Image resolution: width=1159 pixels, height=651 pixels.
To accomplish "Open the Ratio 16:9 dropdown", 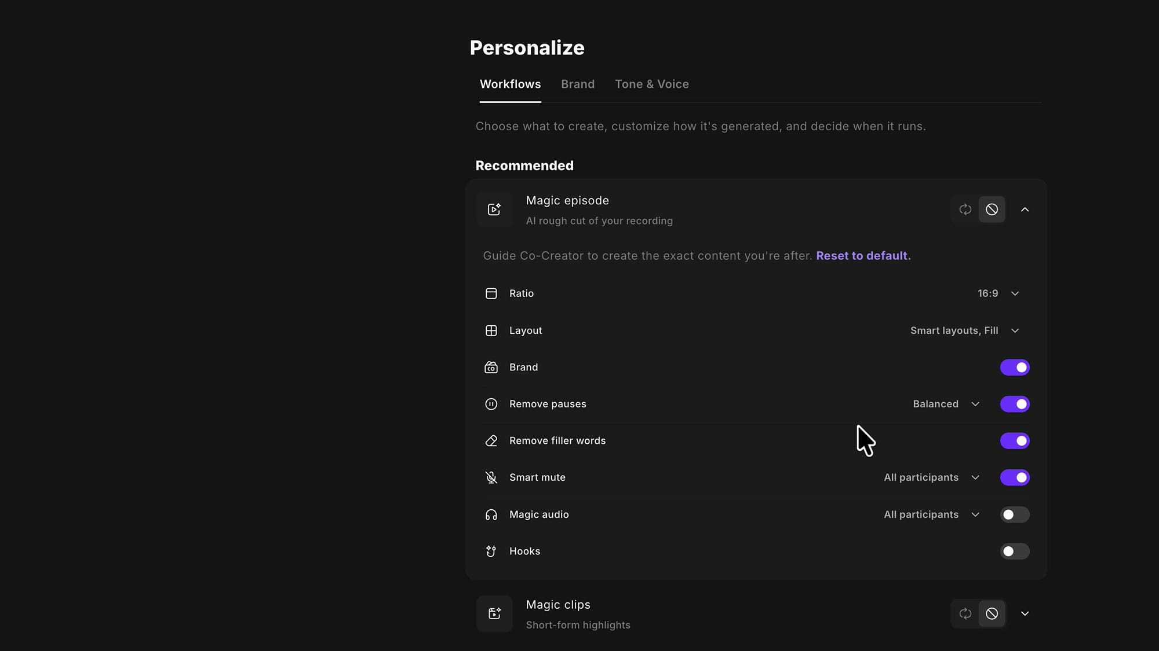I will pos(998,293).
